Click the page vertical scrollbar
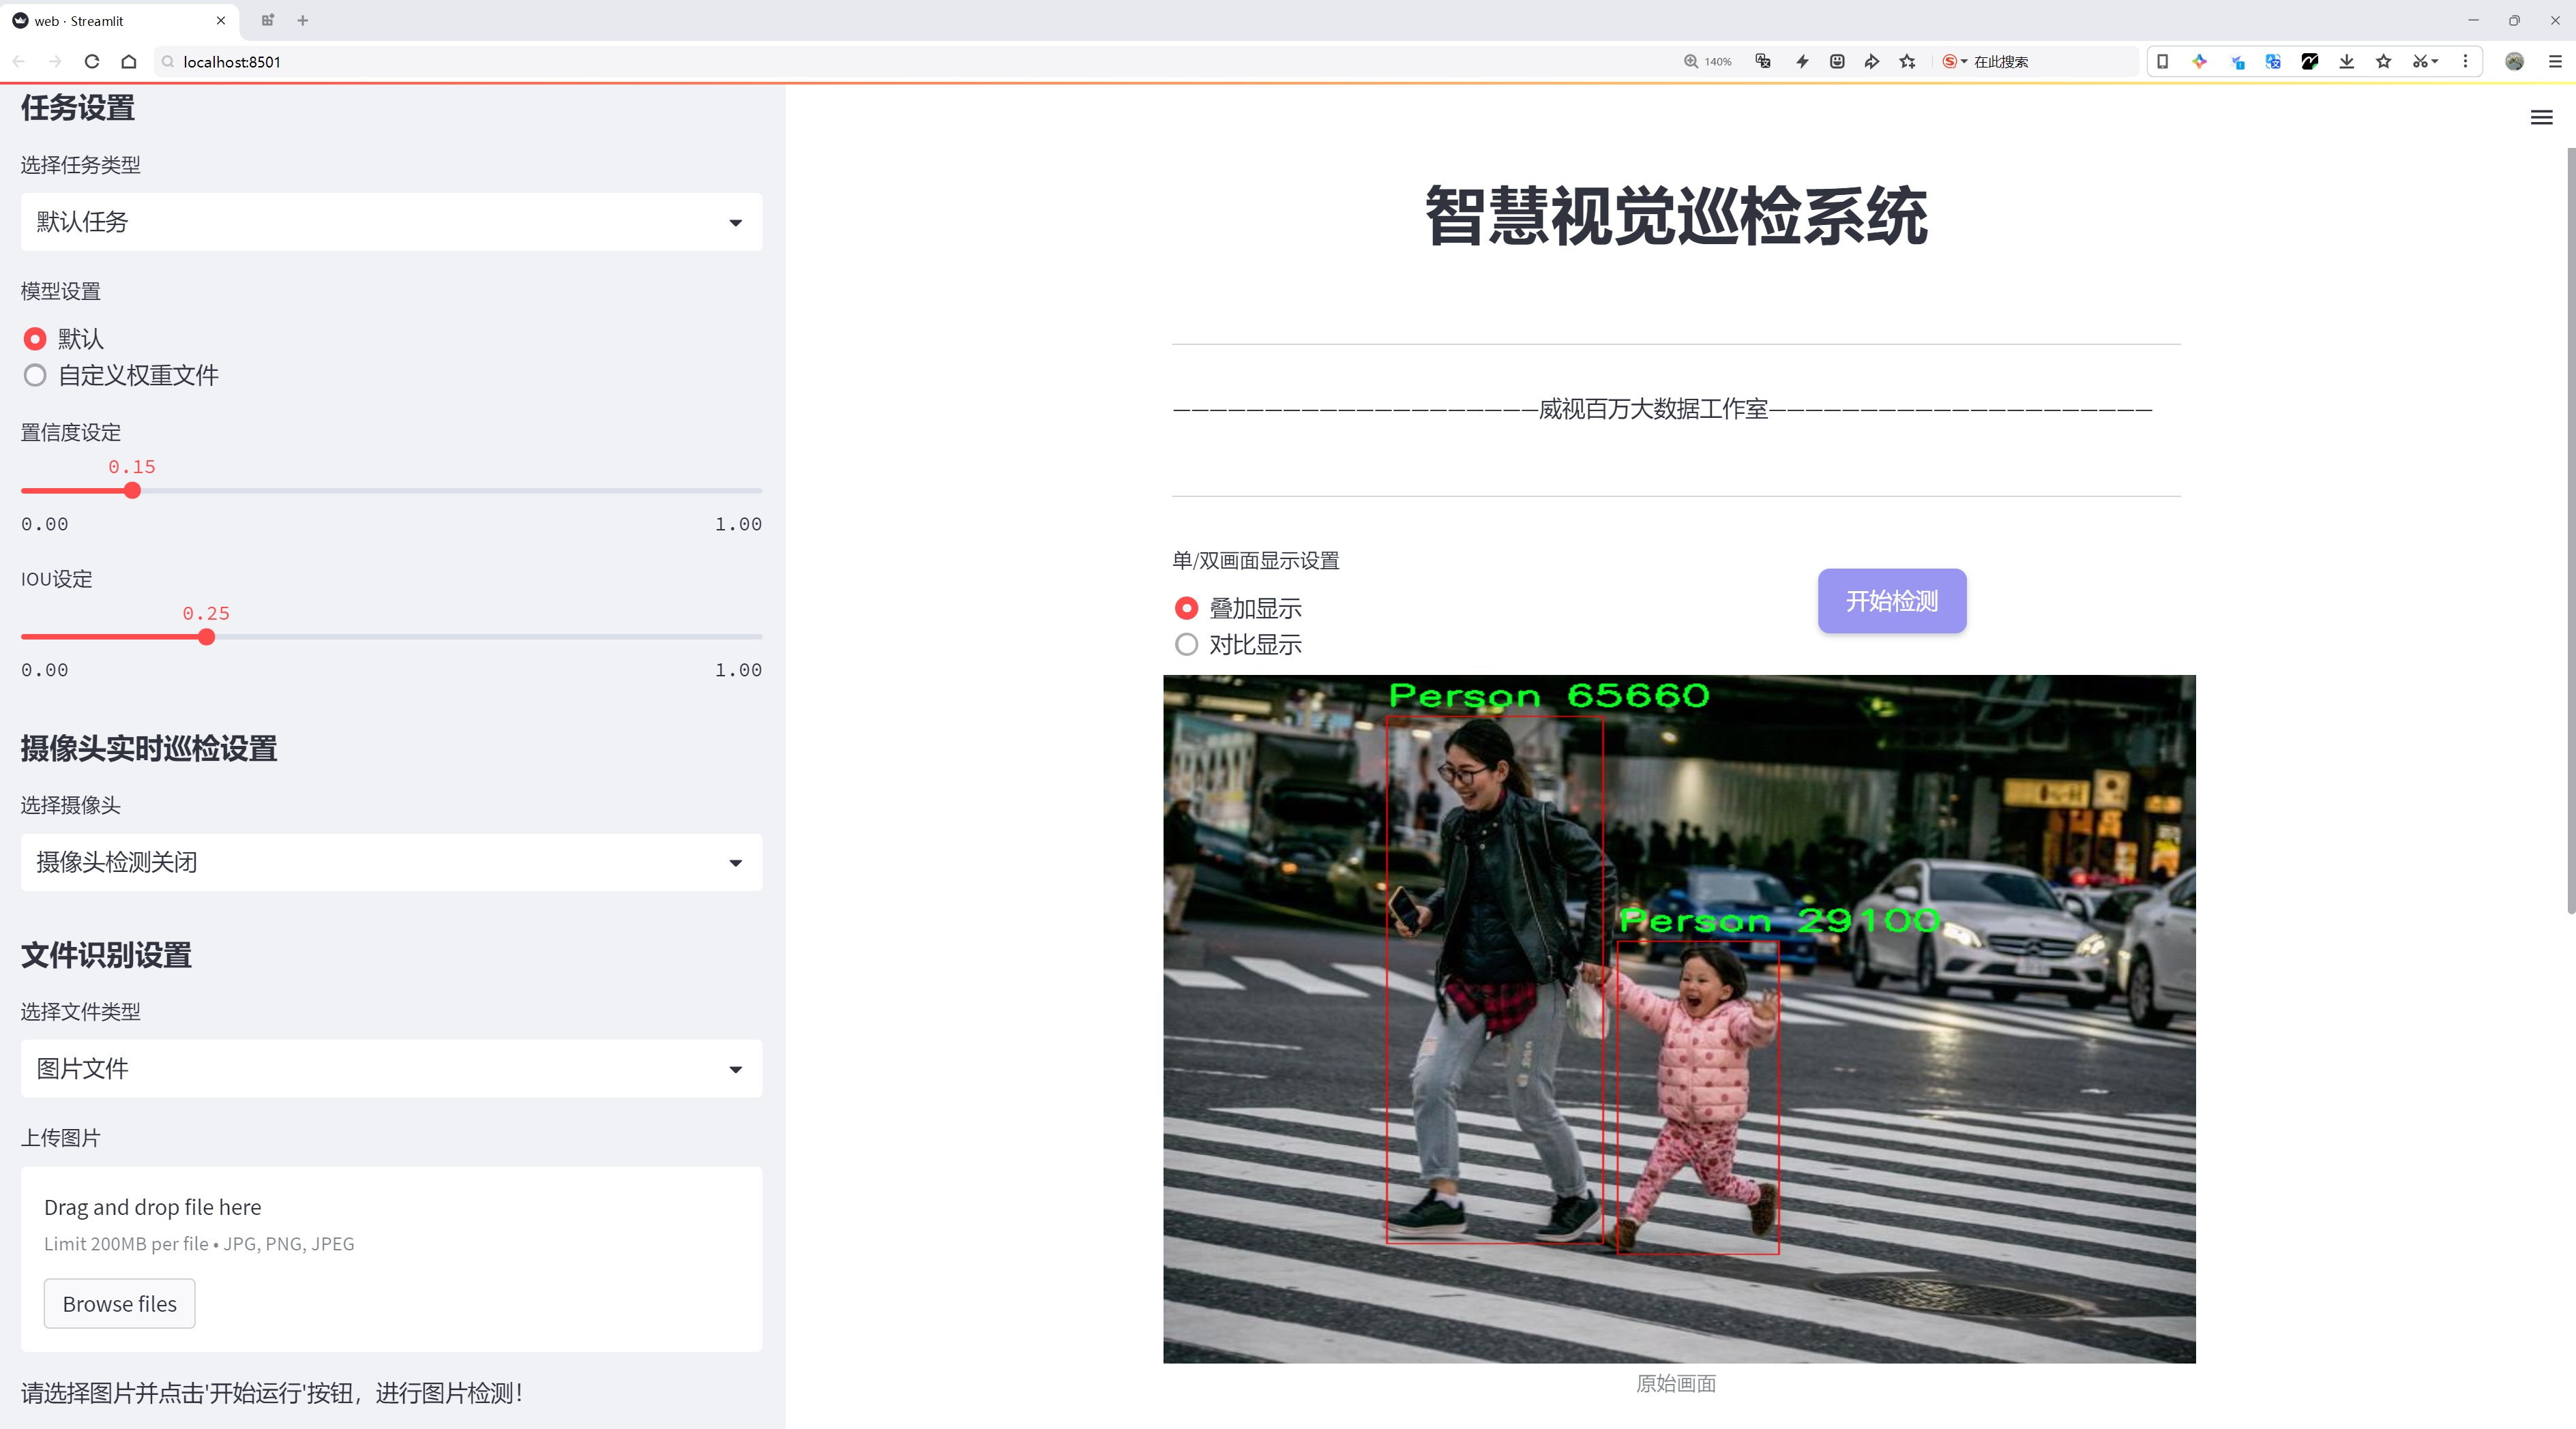The image size is (2576, 1429). 2570,530
